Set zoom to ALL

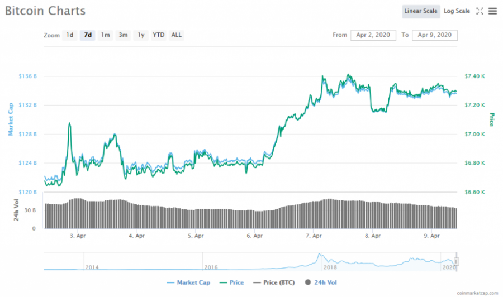pos(176,35)
